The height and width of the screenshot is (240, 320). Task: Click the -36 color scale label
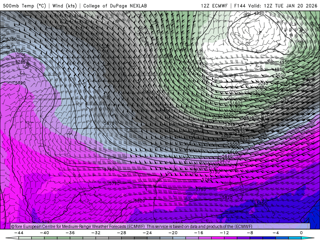[x=70, y=233]
